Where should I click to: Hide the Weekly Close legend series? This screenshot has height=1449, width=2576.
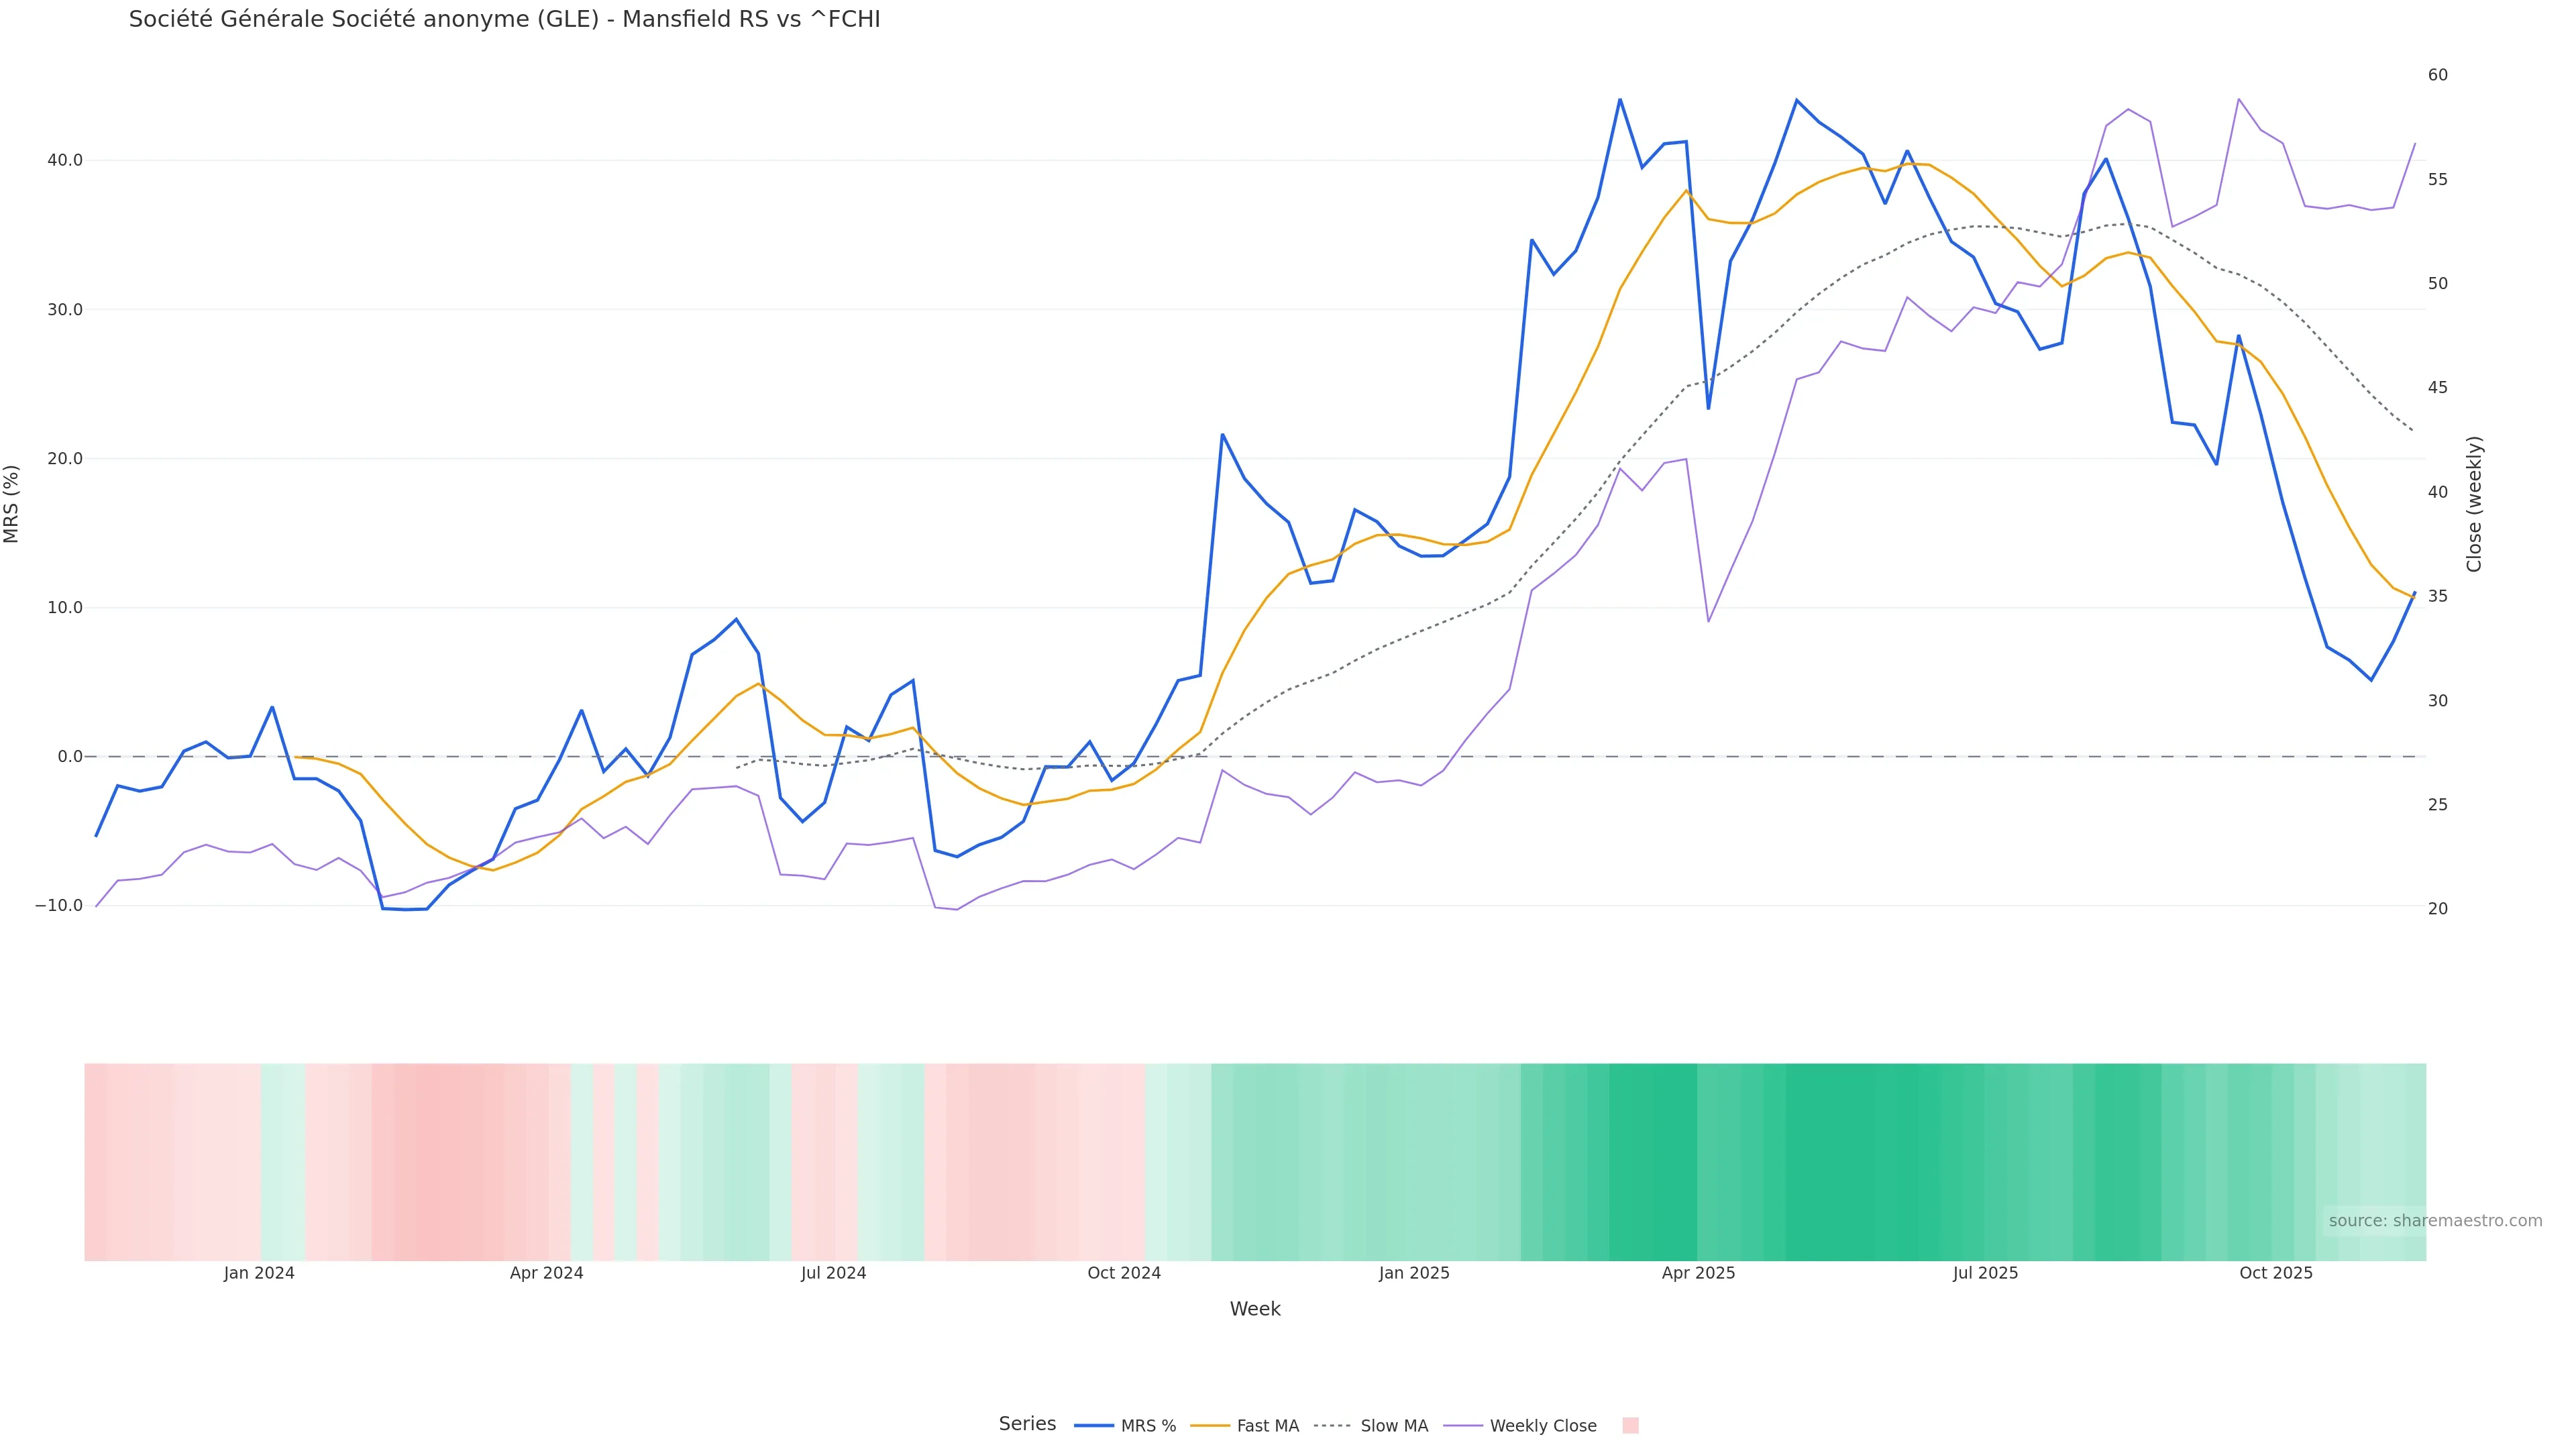(x=1542, y=1426)
